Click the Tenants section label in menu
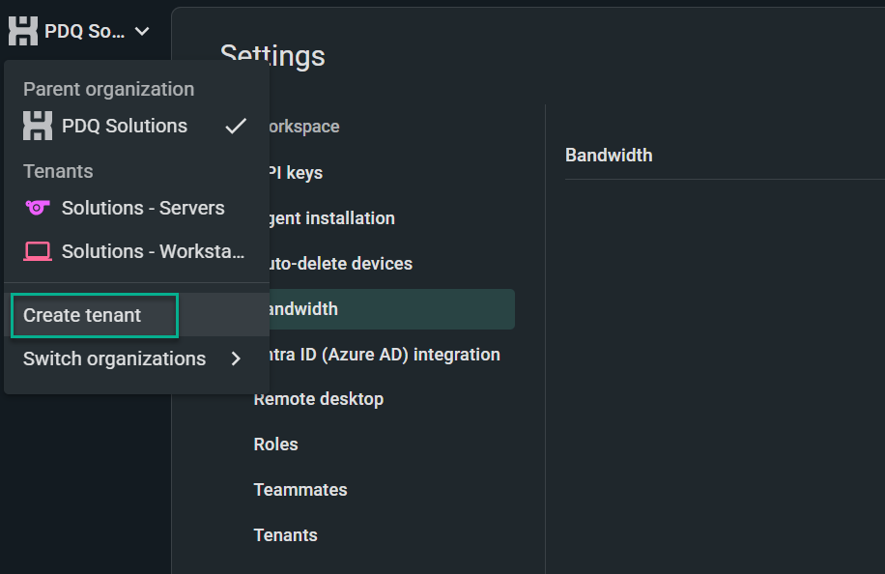The image size is (885, 574). 58,172
